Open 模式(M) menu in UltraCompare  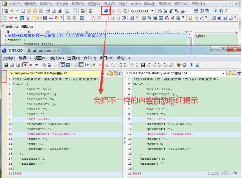point(57,58)
